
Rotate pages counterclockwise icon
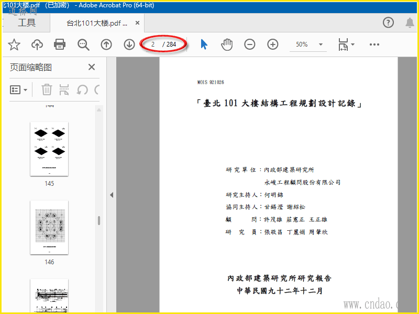coord(82,89)
